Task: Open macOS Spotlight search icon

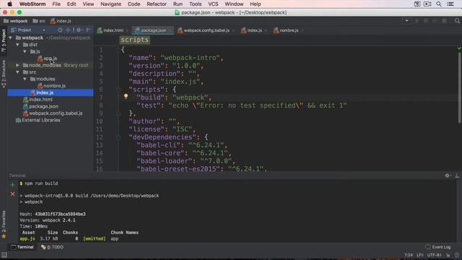Action: click(x=439, y=4)
